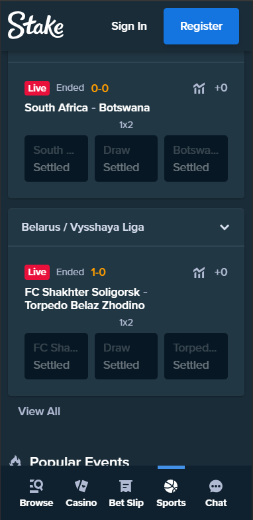The image size is (253, 520).
Task: Open the South Africa - Botswana match title
Action: [x=87, y=107]
